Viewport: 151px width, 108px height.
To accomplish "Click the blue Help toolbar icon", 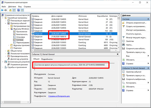I will [x=19, y=10].
